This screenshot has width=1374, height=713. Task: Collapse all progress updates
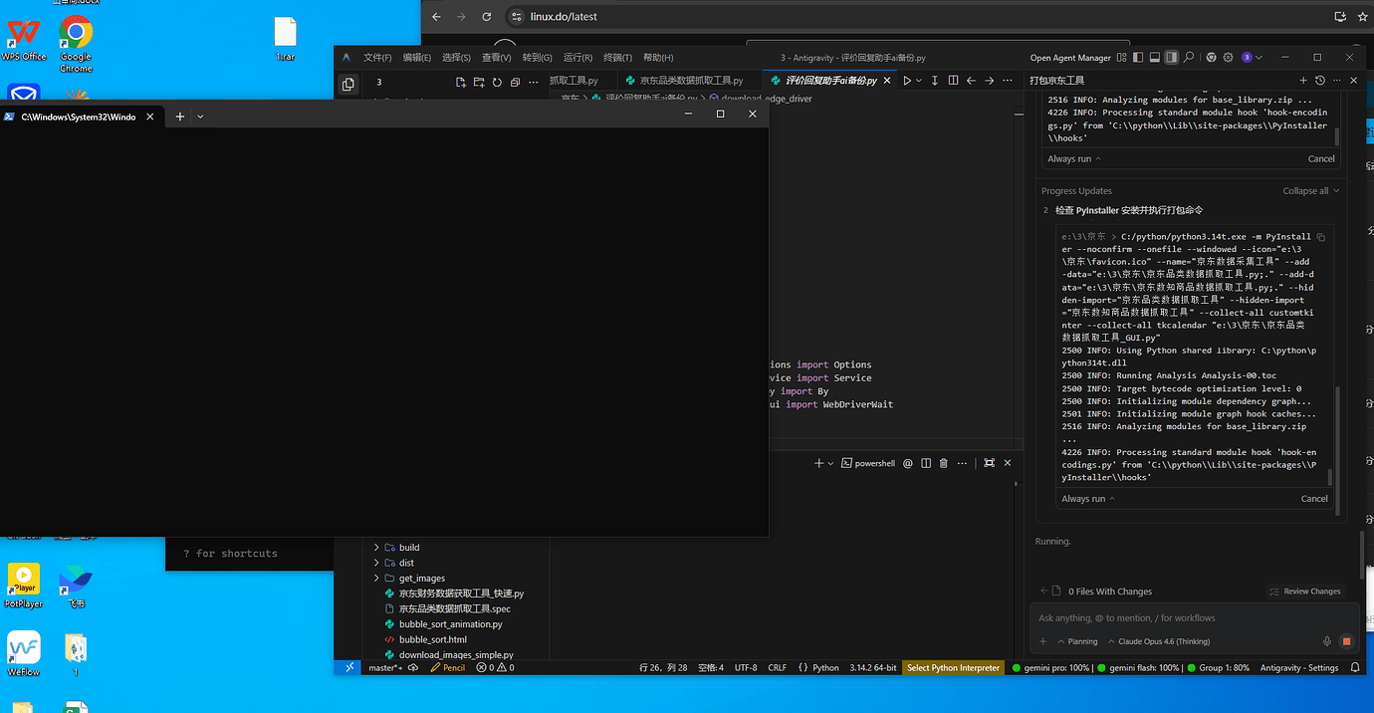pos(1310,191)
